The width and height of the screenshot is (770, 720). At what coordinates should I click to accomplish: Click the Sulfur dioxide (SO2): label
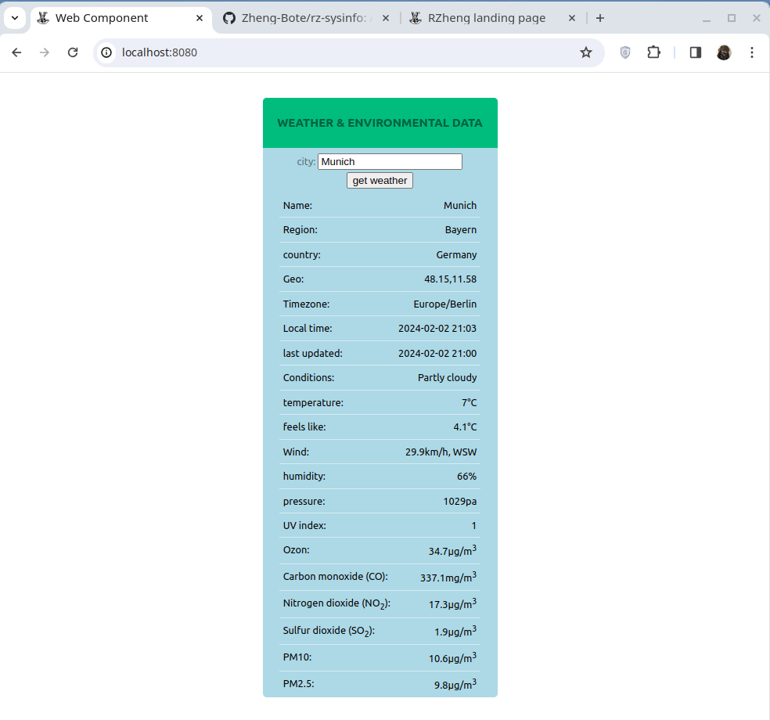(329, 631)
